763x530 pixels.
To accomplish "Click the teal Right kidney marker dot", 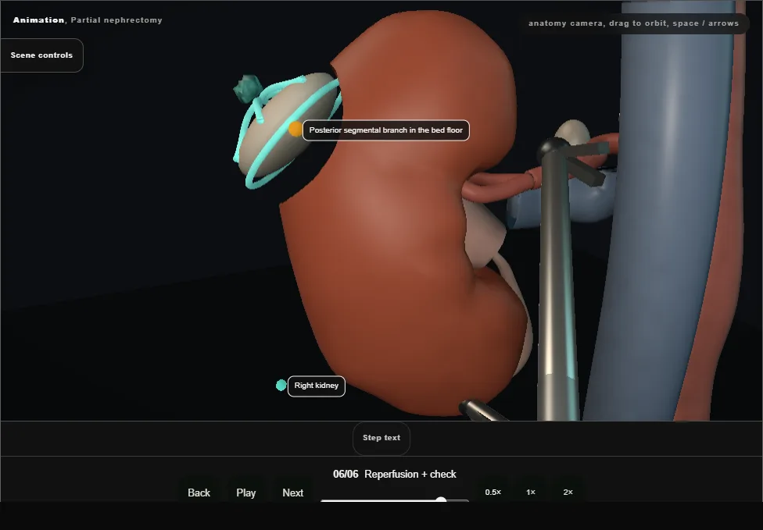I will (281, 386).
